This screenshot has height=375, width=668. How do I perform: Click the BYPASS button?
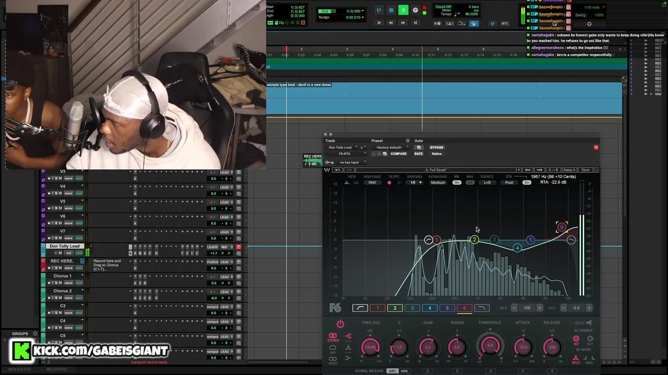pos(436,147)
